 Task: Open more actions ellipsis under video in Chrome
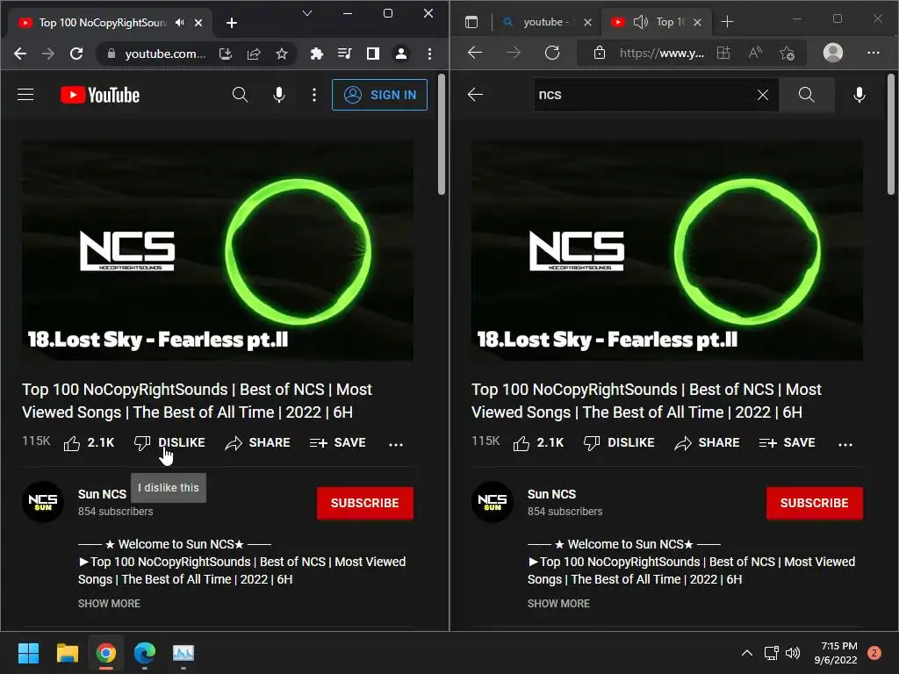coord(396,443)
